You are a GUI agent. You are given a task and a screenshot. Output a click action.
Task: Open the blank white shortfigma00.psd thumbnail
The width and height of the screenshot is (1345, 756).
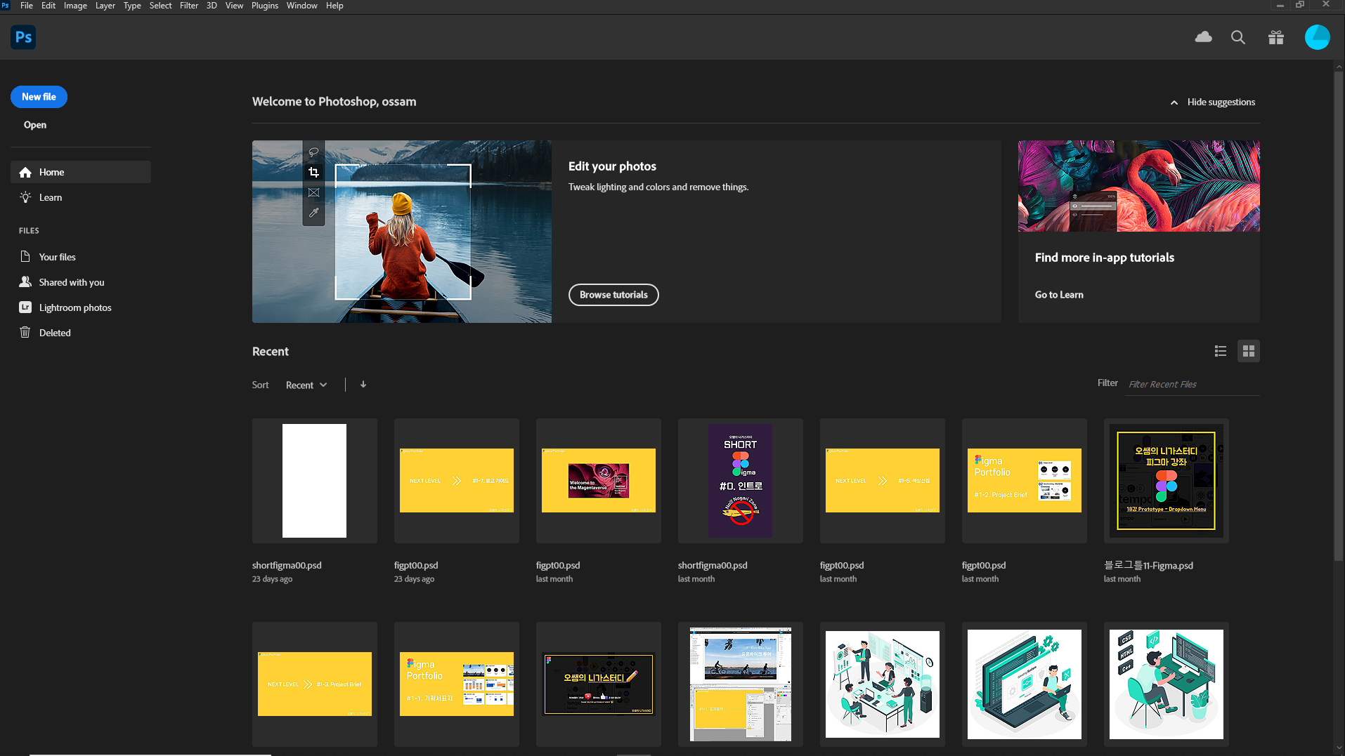314,481
